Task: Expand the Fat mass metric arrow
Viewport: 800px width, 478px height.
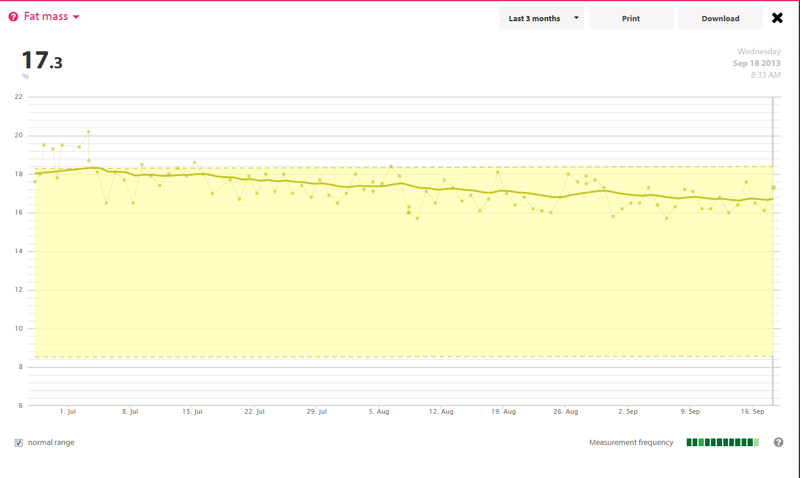Action: [x=76, y=17]
